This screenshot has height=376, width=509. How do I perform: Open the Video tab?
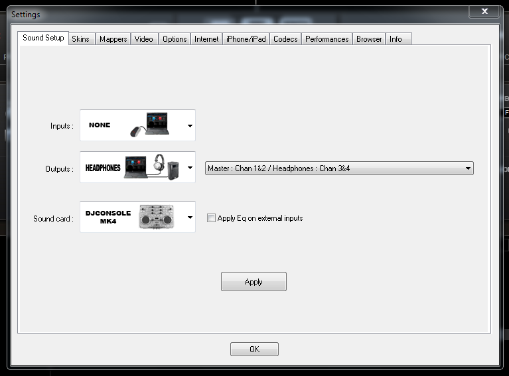(x=143, y=39)
